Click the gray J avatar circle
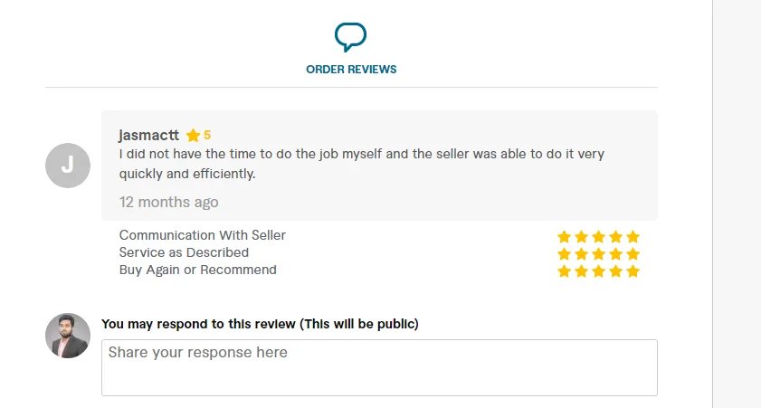Viewport: 761px width, 408px height. pos(68,166)
